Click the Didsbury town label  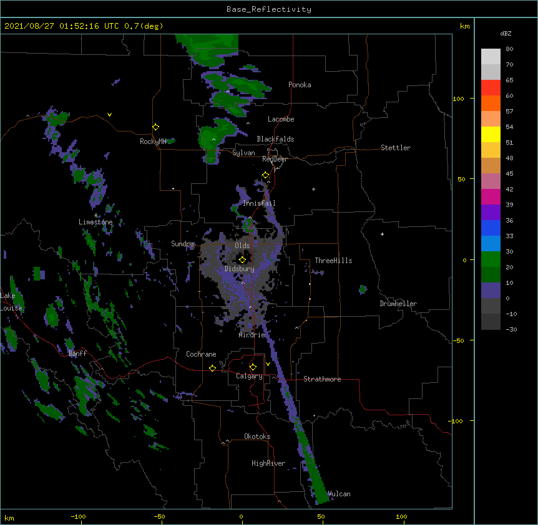240,269
